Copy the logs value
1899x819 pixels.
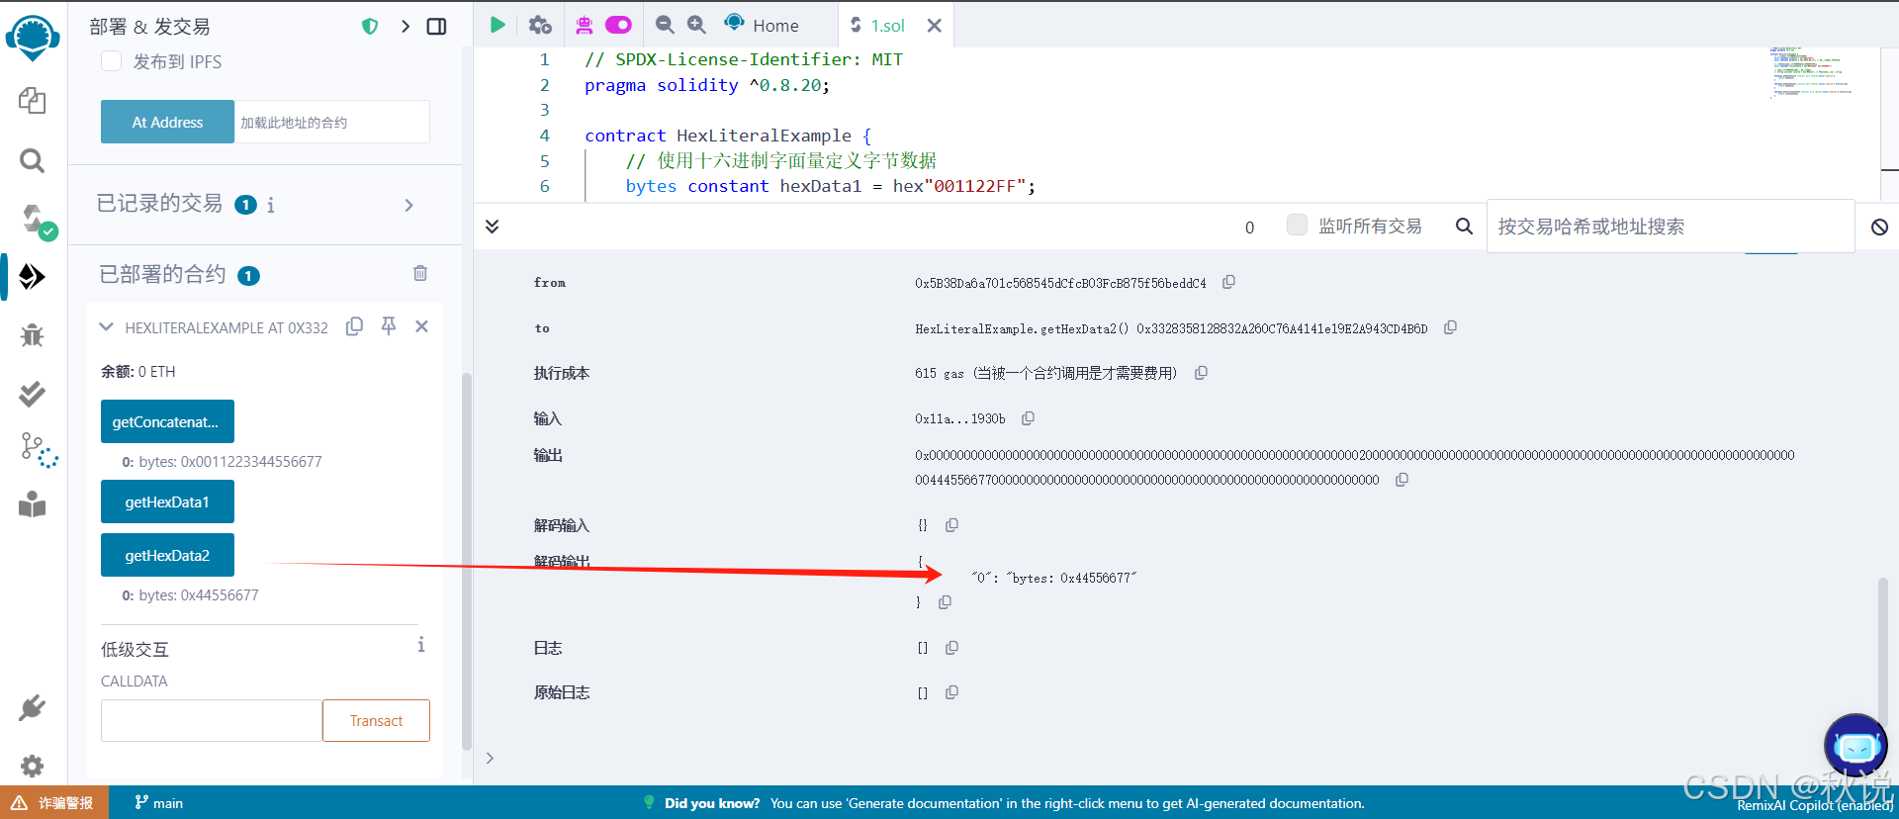coord(951,648)
